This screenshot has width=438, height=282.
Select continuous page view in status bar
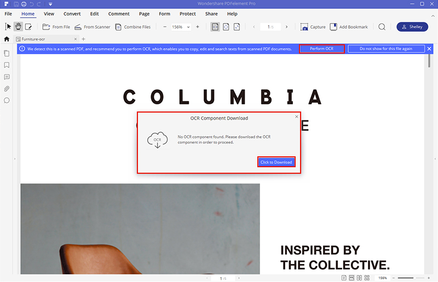(x=351, y=278)
